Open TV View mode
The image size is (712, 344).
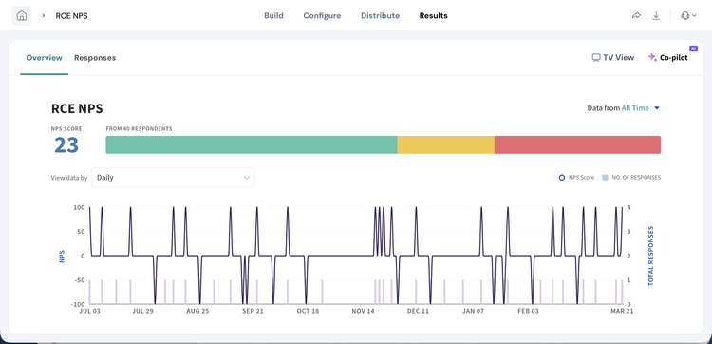612,57
